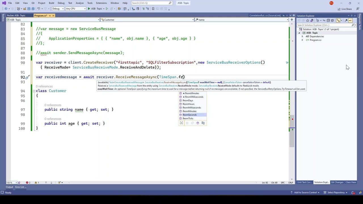The image size is (363, 204).
Task: Switch views icon in Solution Explorer
Action: [312, 20]
